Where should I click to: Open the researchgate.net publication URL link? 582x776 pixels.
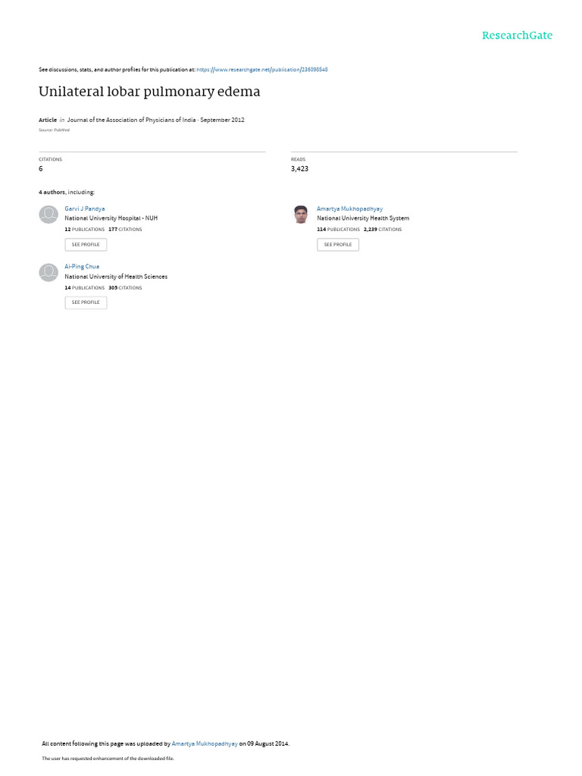click(x=261, y=70)
